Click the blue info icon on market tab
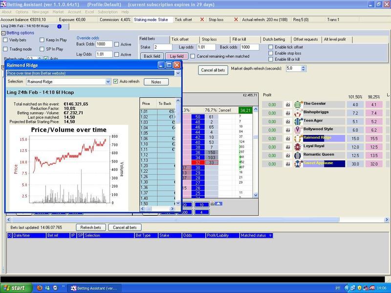The image size is (391, 293). pos(59,26)
